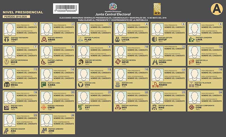Mark the number 14 box on CAMA card
Screen dimensions: 226x137
[73, 69]
